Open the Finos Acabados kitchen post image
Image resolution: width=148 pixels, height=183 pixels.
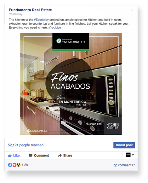[x=71, y=84]
